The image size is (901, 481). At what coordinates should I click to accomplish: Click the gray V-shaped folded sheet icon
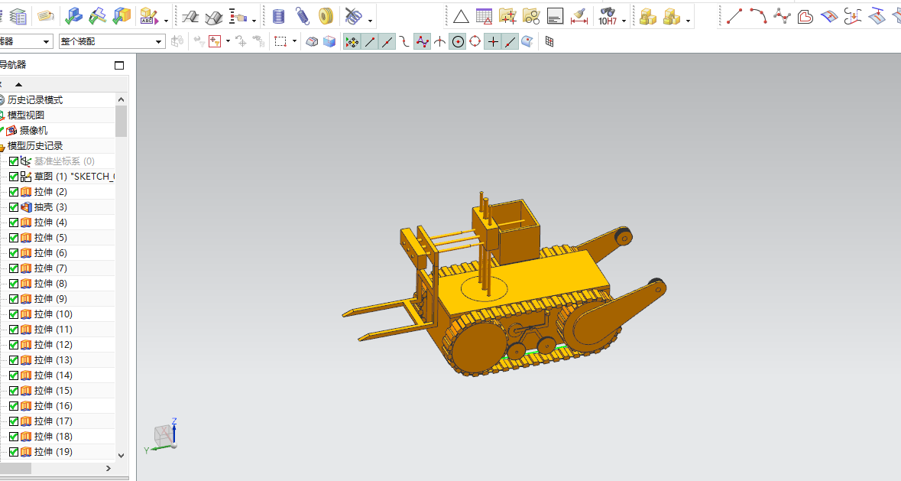214,18
